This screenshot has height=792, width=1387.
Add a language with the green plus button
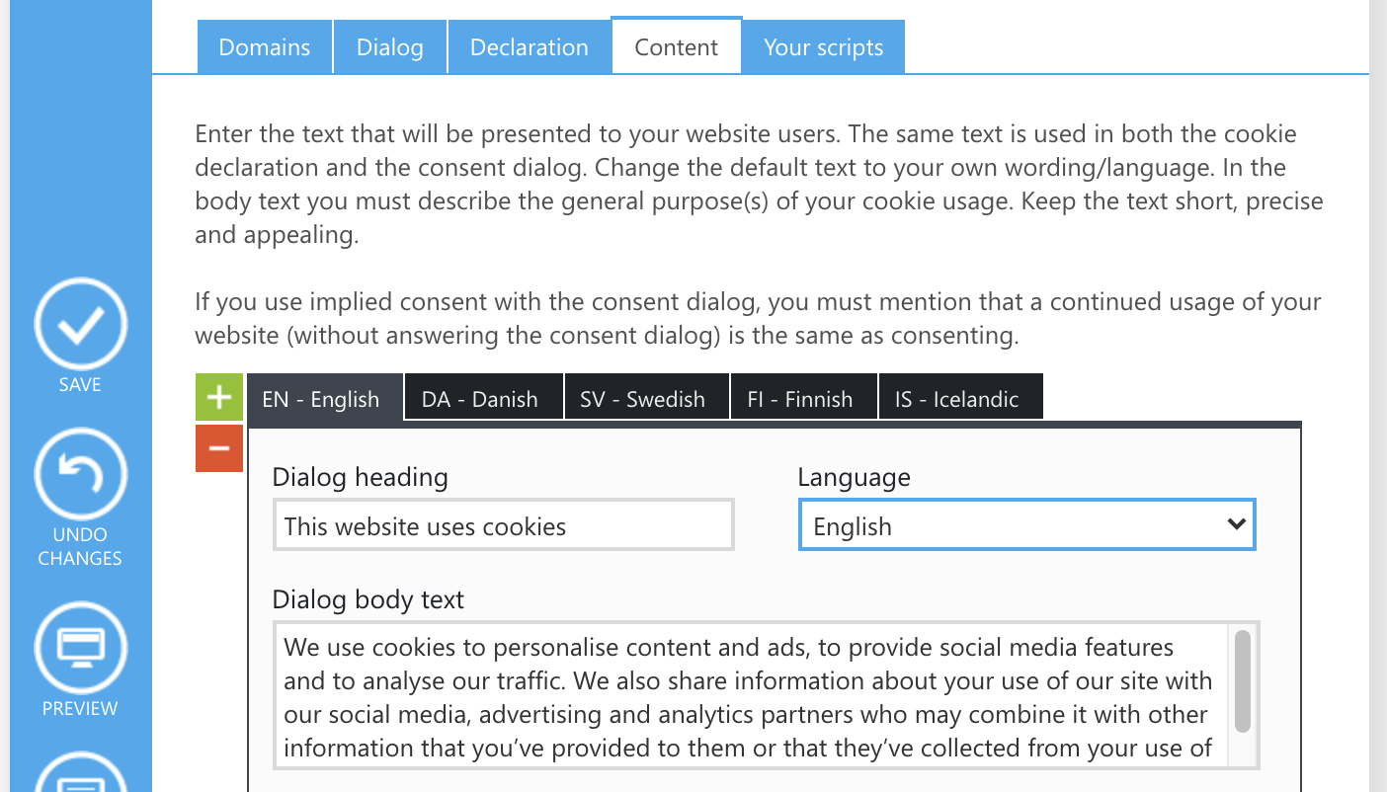[x=219, y=398]
